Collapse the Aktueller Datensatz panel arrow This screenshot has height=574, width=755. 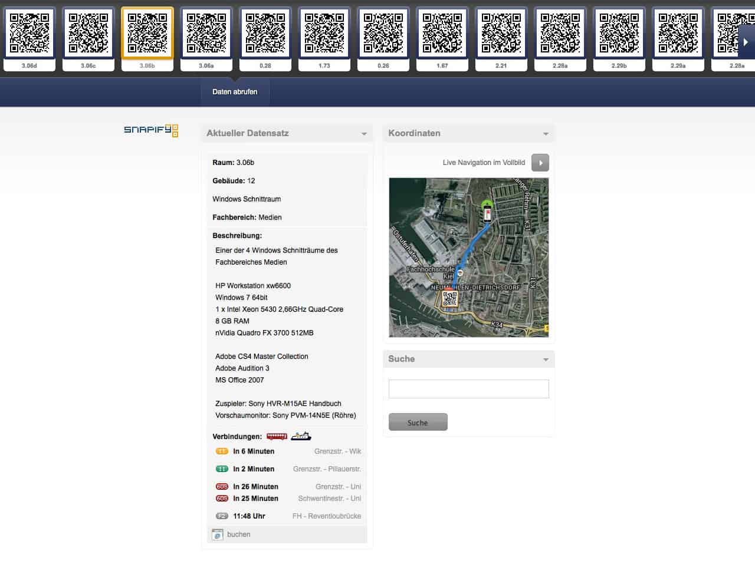(364, 134)
